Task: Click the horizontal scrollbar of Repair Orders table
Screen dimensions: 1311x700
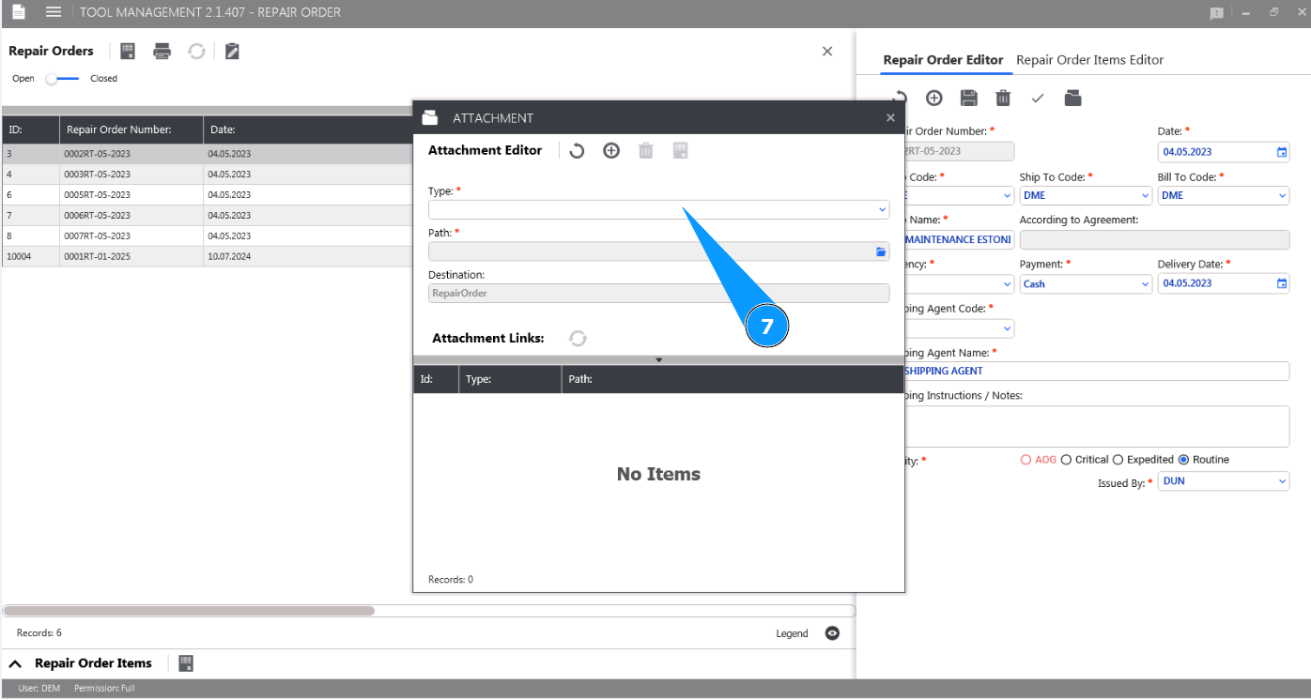Action: point(189,611)
